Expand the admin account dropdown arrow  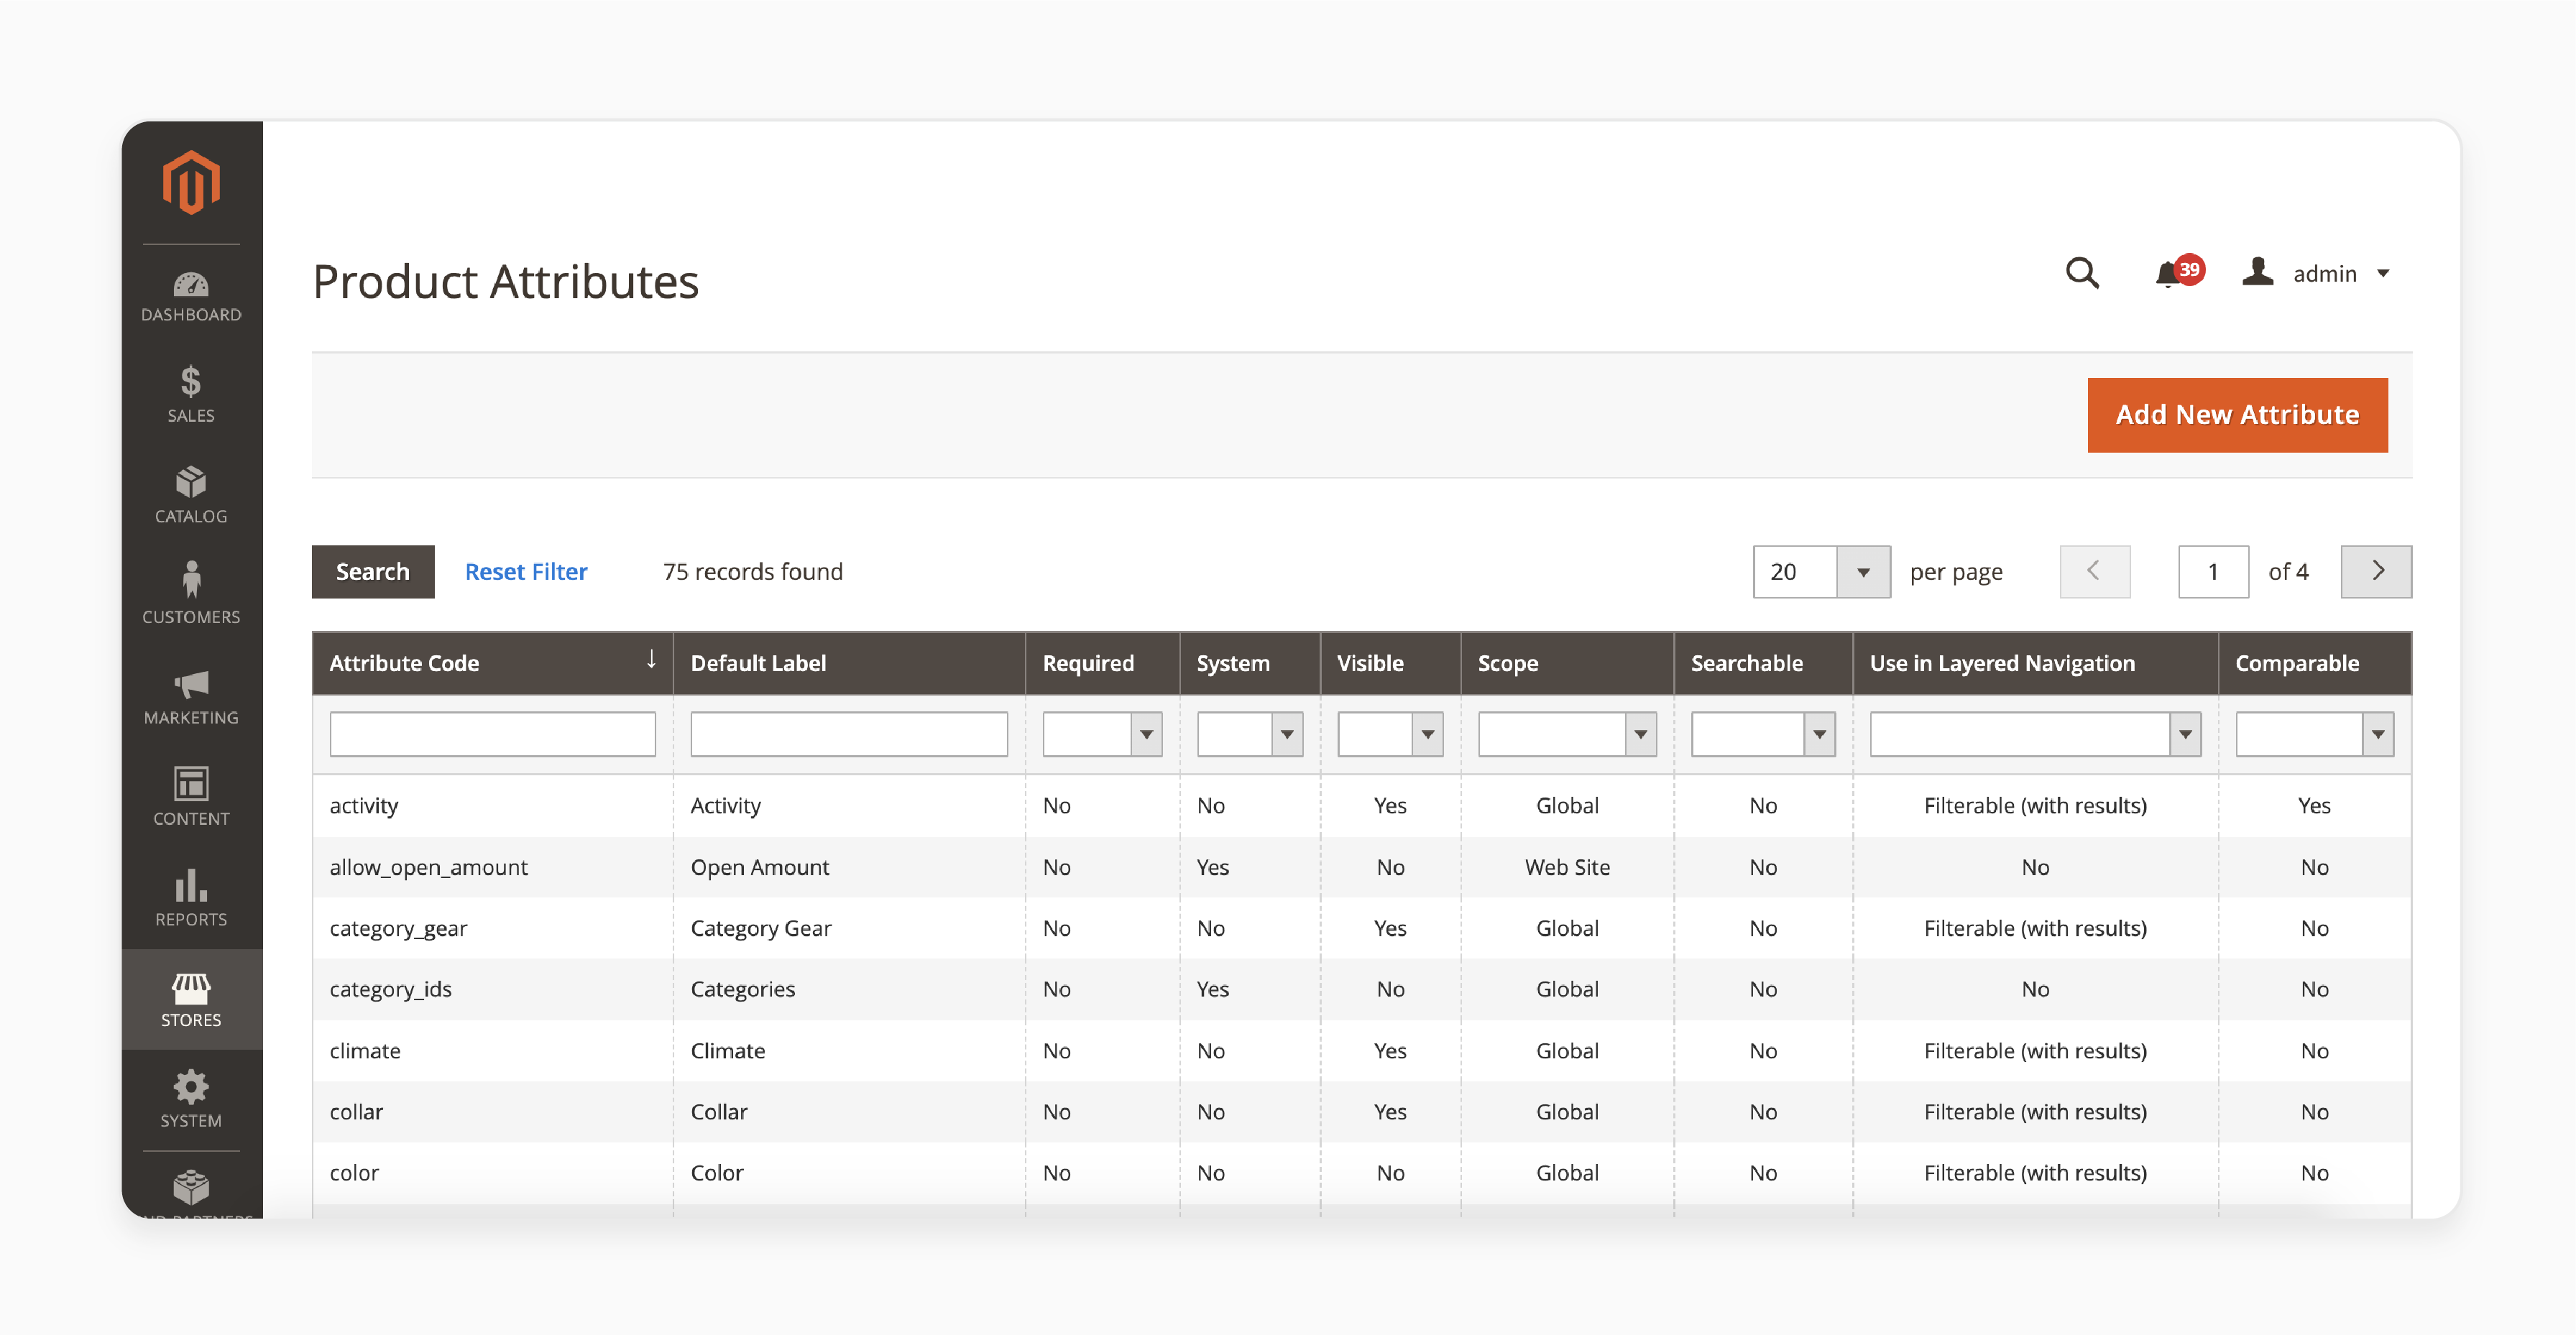2383,274
